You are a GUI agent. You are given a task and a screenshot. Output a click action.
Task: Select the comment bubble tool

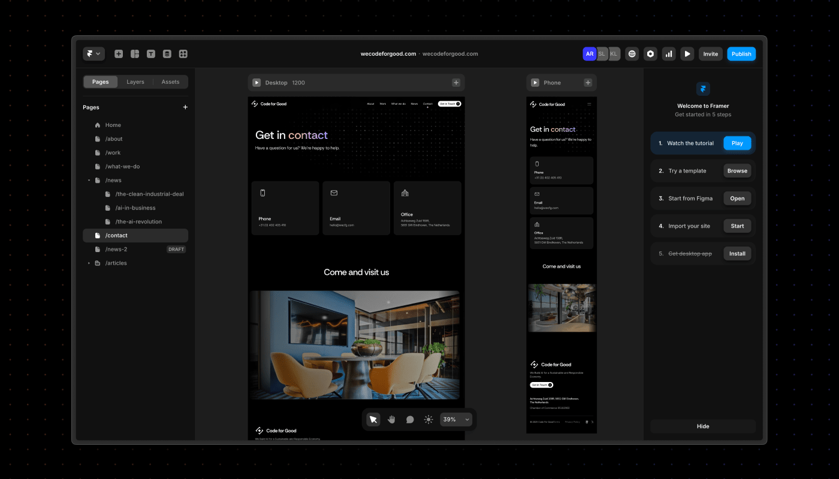pos(410,420)
